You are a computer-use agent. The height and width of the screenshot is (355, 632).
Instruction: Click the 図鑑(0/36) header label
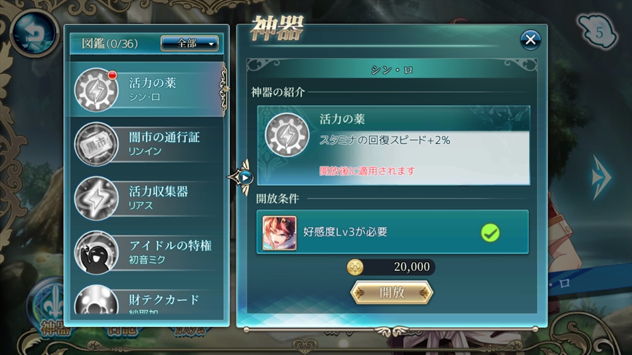pos(109,44)
